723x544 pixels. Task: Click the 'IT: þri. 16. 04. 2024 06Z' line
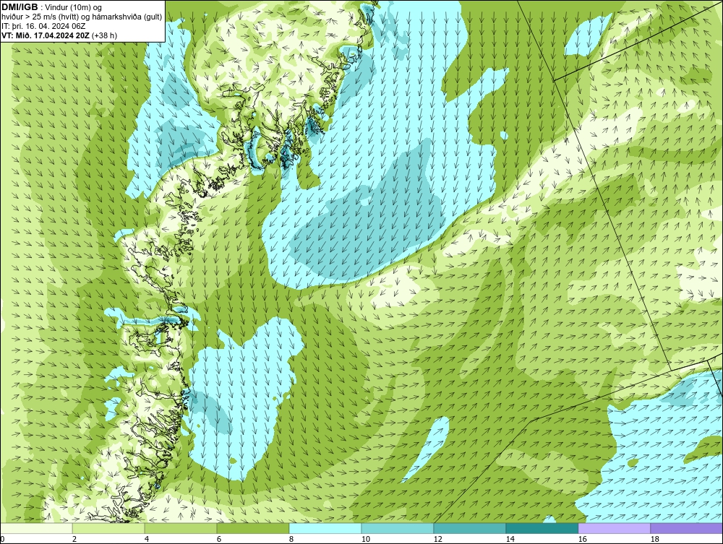(x=43, y=26)
